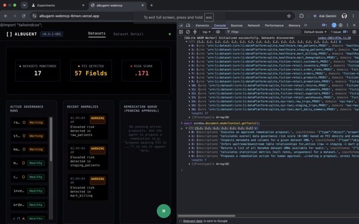The image size is (359, 224).
Task: Open the Performance tab
Action: point(274,25)
